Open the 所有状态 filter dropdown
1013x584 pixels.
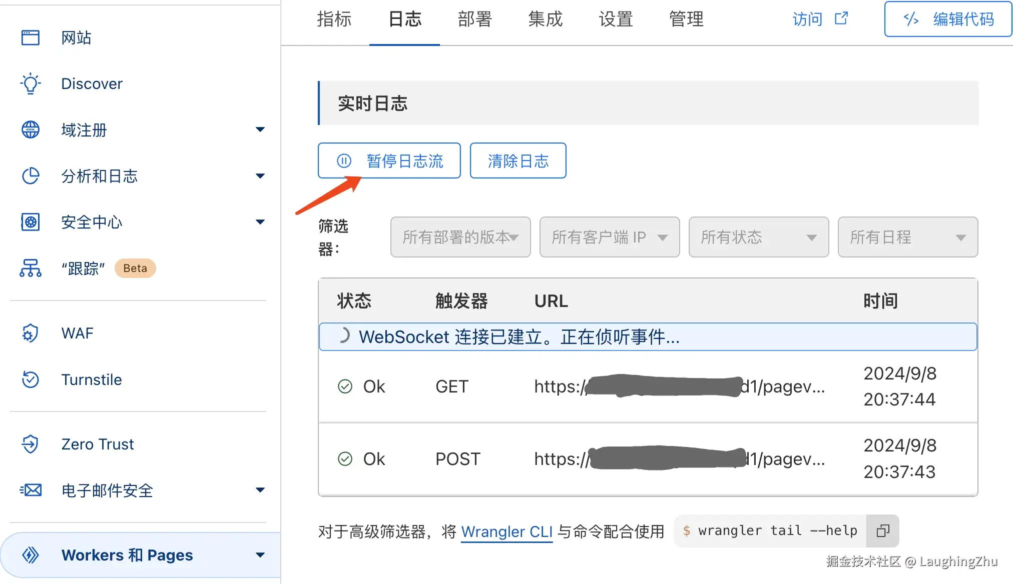tap(758, 237)
